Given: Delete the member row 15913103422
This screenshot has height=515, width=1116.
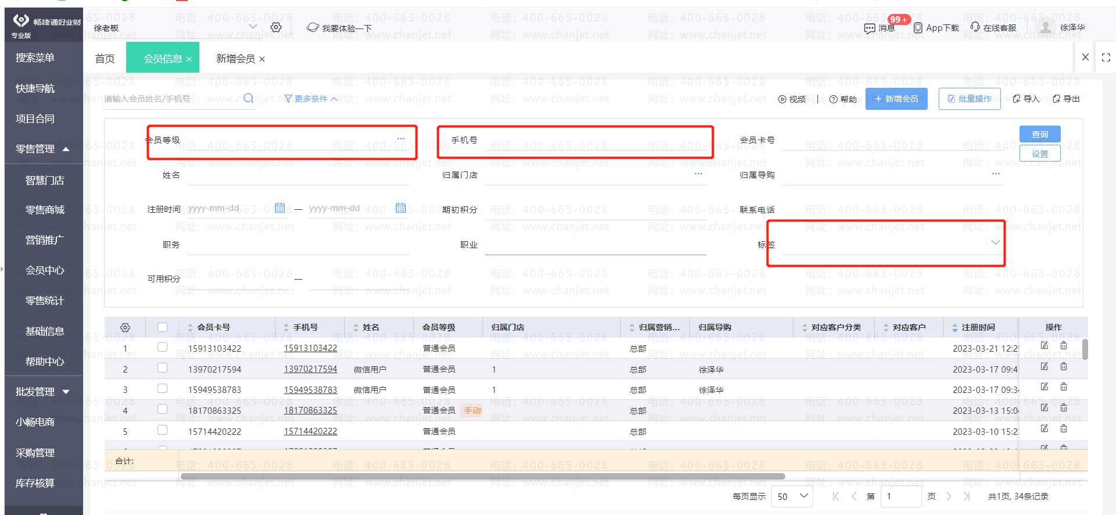Looking at the screenshot, I should [x=1063, y=345].
